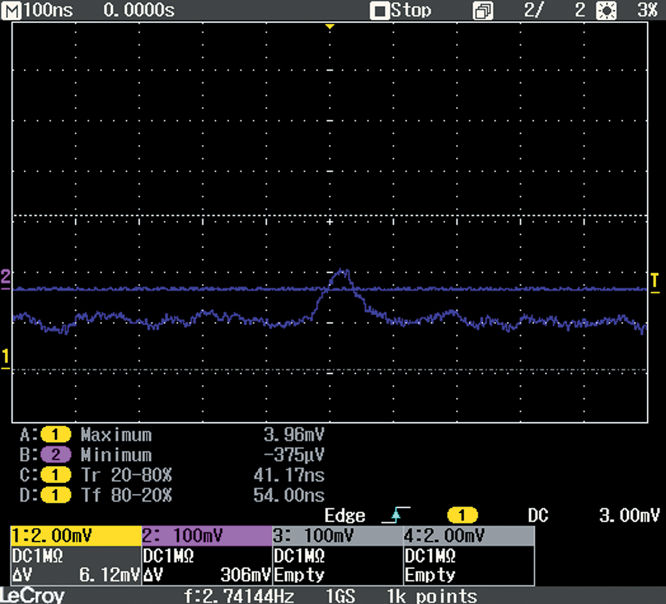Click the channel 1 ground level marker

[x=5, y=358]
